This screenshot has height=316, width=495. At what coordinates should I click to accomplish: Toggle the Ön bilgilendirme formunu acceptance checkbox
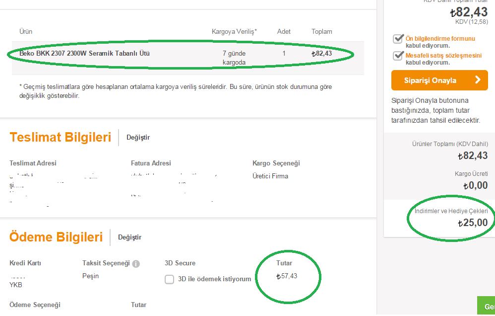[x=398, y=39]
